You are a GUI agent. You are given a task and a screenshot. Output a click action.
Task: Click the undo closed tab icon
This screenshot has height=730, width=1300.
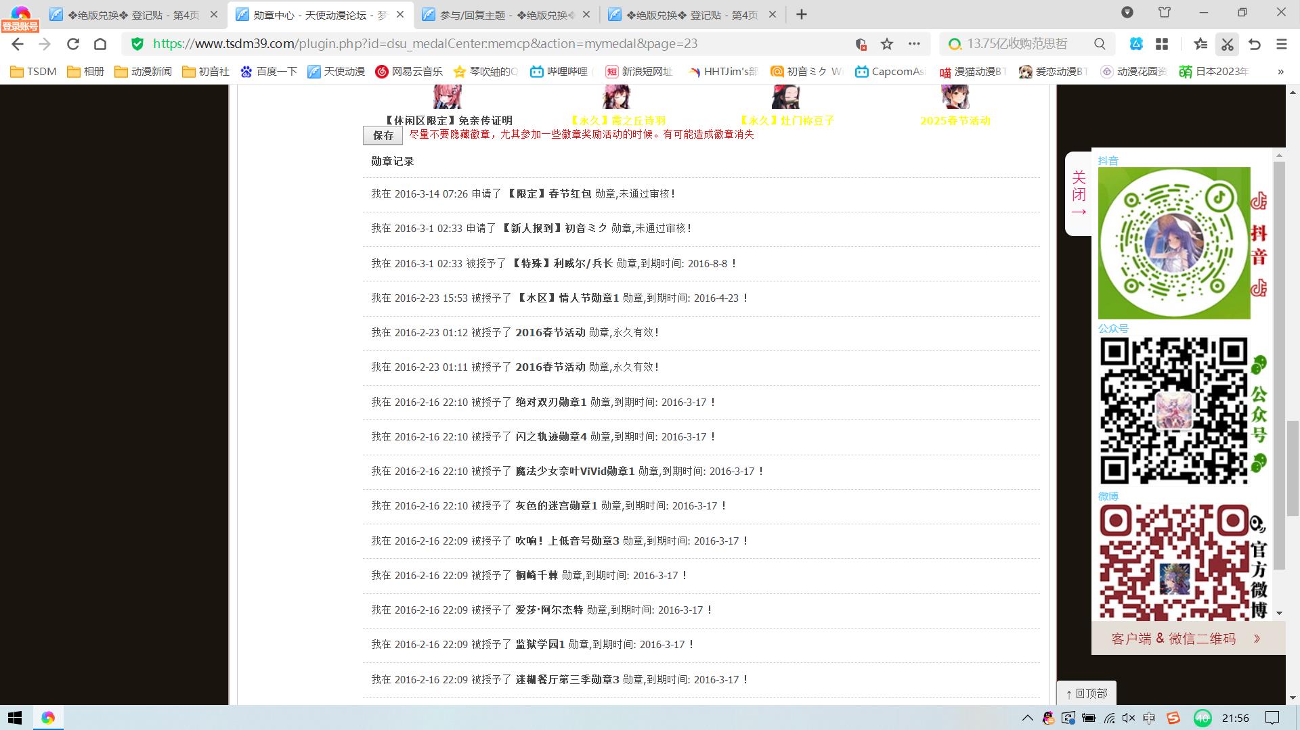click(x=1255, y=44)
